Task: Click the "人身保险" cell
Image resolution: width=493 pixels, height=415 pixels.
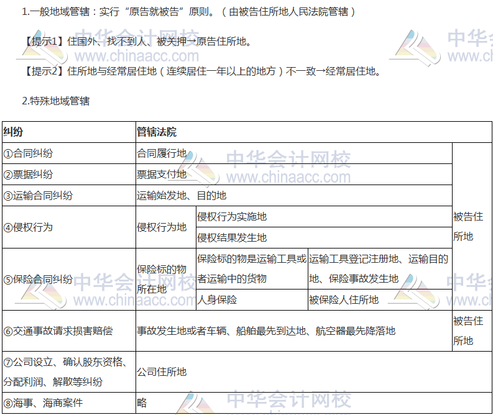Action: coord(217,300)
